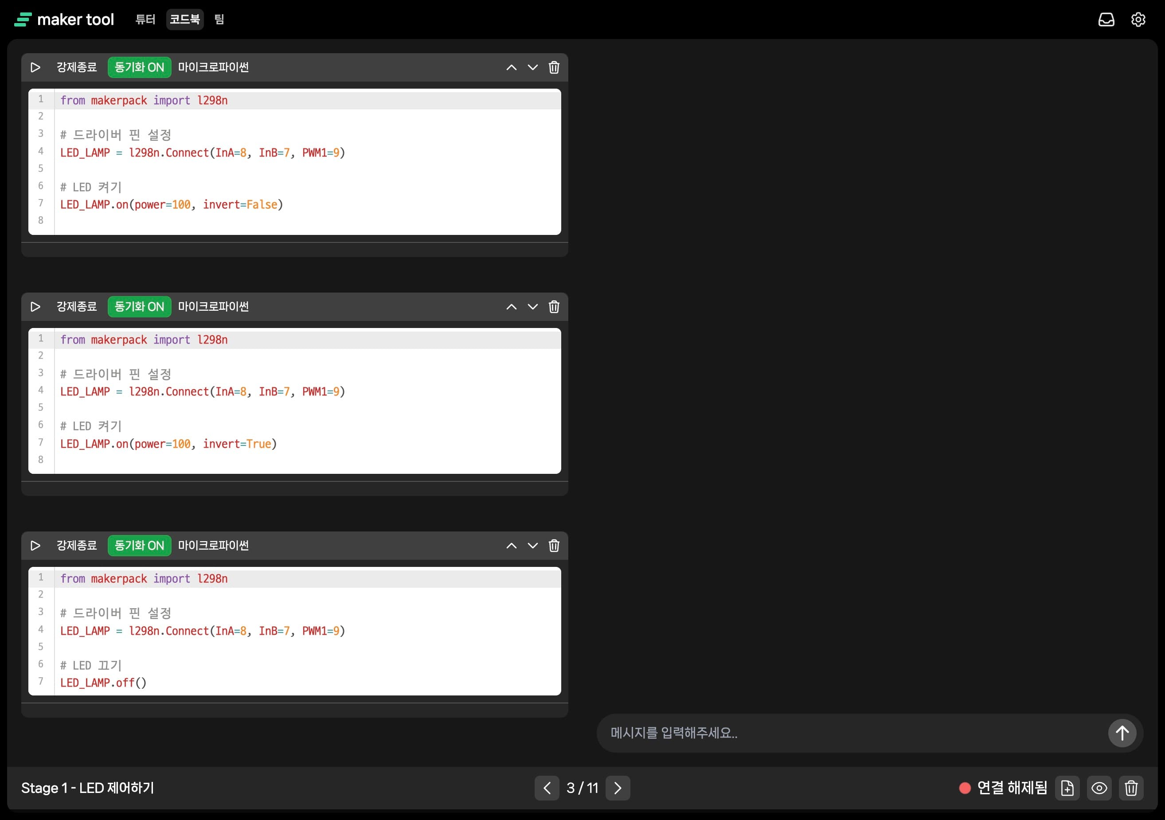Open settings gear in top bar
Image resolution: width=1165 pixels, height=820 pixels.
[x=1138, y=20]
